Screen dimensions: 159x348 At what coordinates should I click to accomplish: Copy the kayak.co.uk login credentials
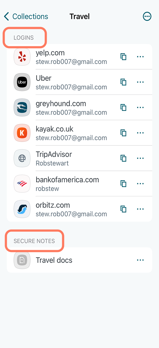123,133
